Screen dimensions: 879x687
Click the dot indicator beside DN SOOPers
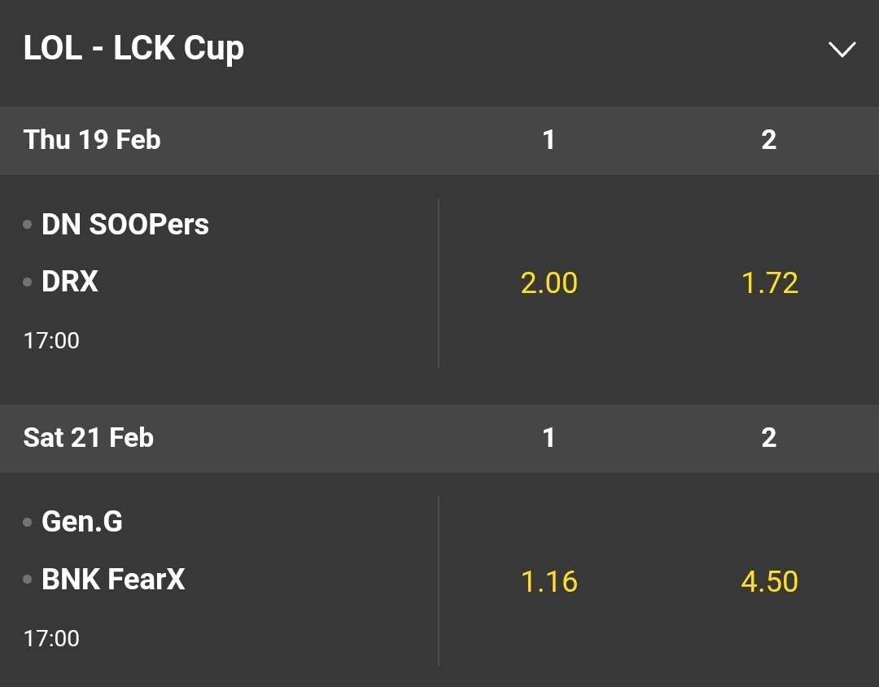[28, 225]
